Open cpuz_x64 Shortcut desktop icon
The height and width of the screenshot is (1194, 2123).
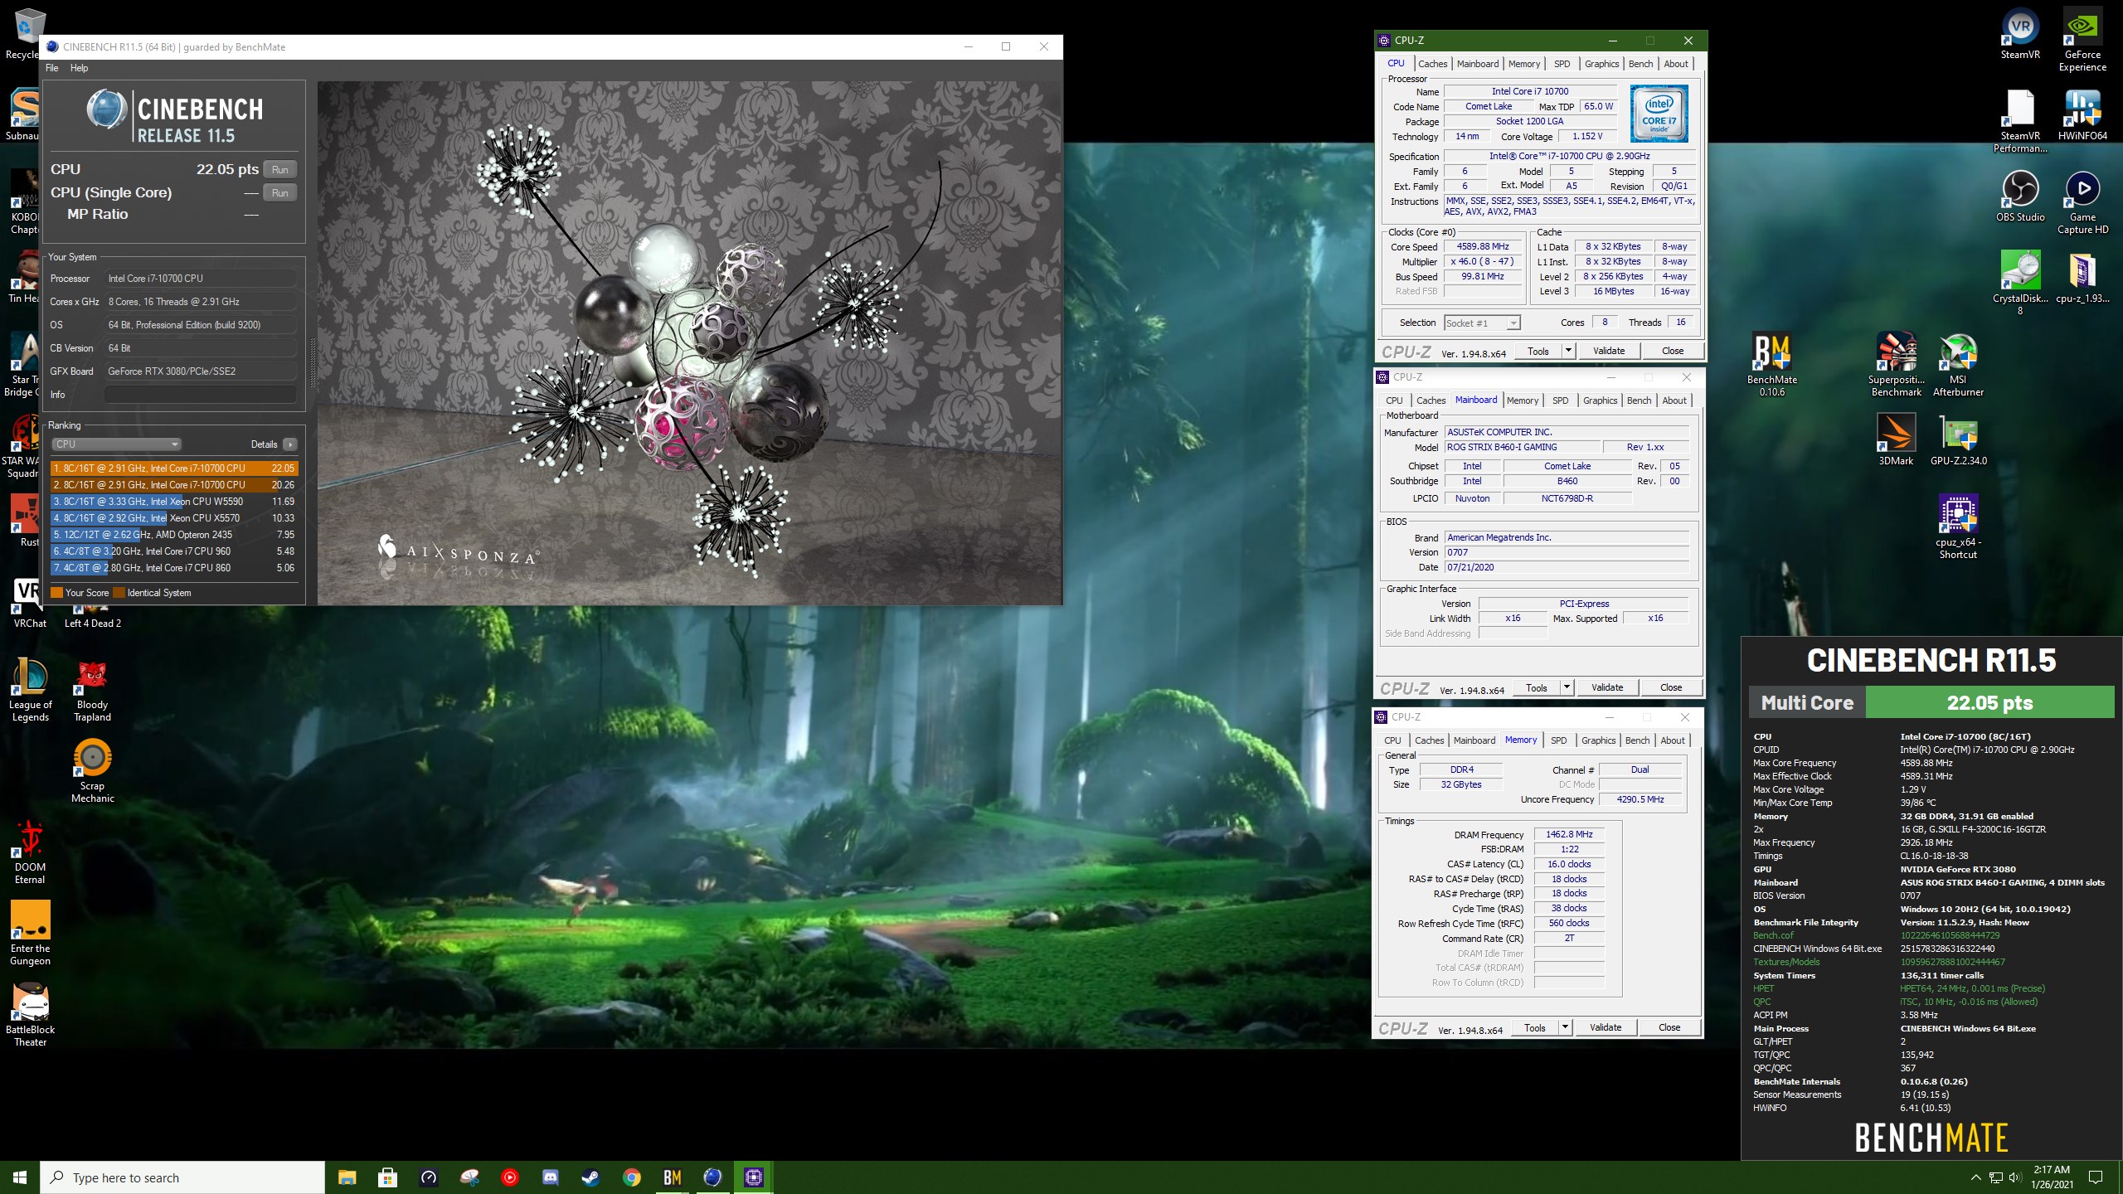pos(1958,527)
